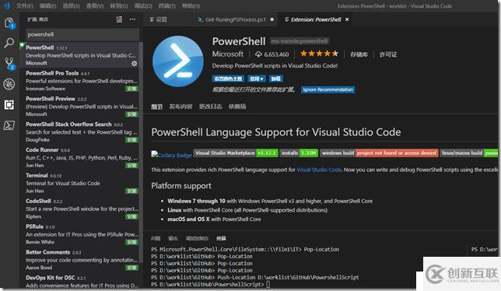501x291 pixels.
Task: Open the Visual Studio Code hyperlink in description
Action: [x=319, y=170]
